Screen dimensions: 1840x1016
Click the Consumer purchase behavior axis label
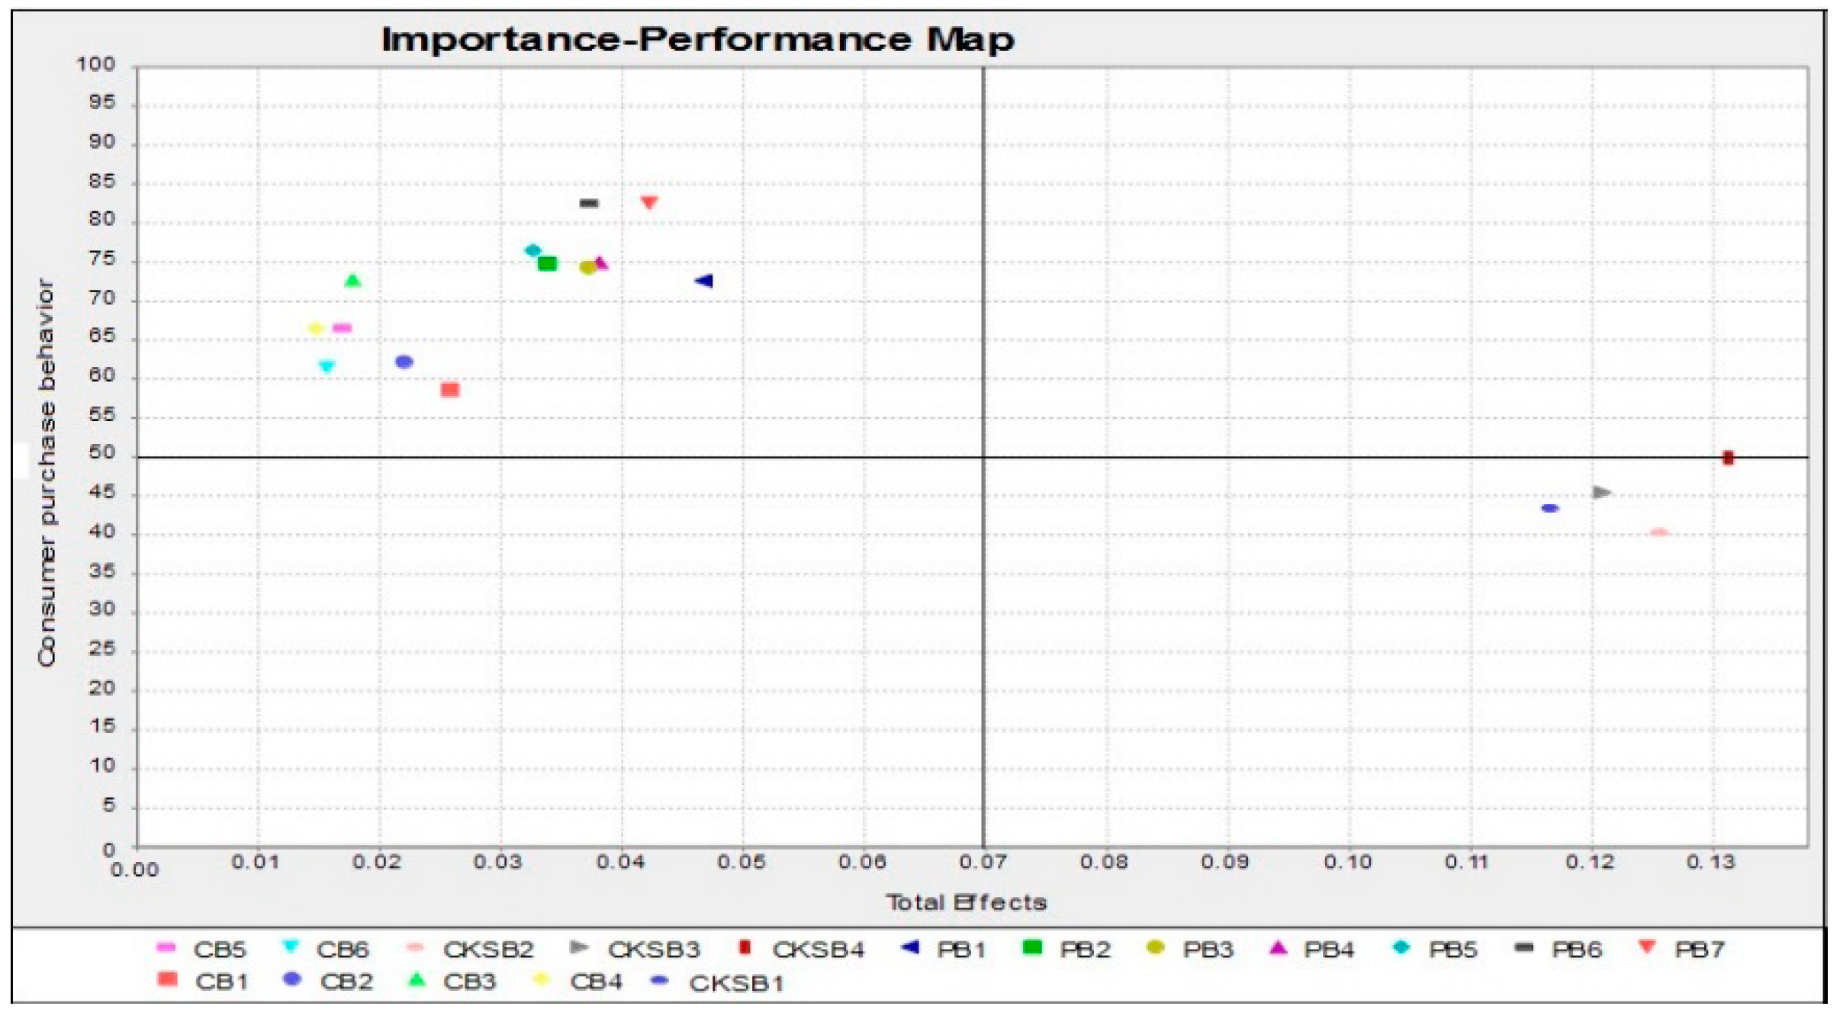[47, 473]
